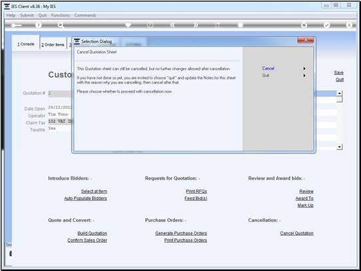Open the Generate Purchase Orders link
The height and width of the screenshot is (271, 361).
181,233
